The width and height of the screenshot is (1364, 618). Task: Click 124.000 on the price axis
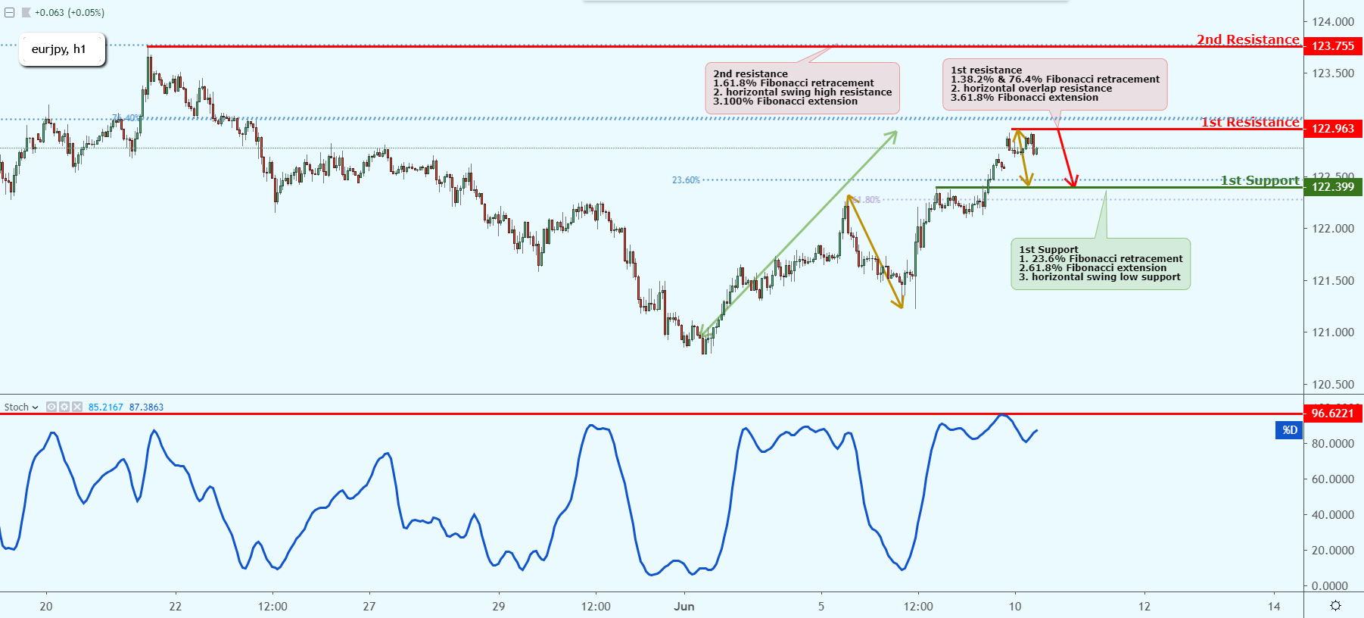[1333, 22]
